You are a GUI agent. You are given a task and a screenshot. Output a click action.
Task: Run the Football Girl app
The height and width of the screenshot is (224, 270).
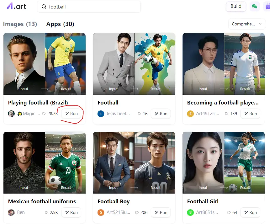pyautogui.click(x=250, y=212)
